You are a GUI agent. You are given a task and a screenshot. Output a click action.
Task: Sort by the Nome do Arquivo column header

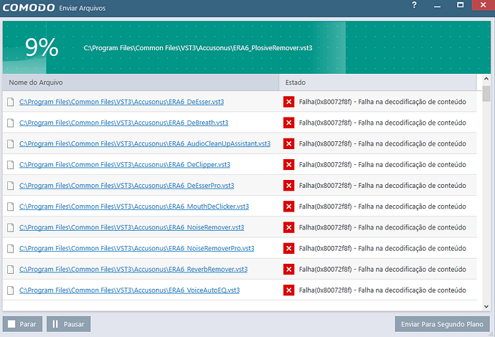point(141,82)
